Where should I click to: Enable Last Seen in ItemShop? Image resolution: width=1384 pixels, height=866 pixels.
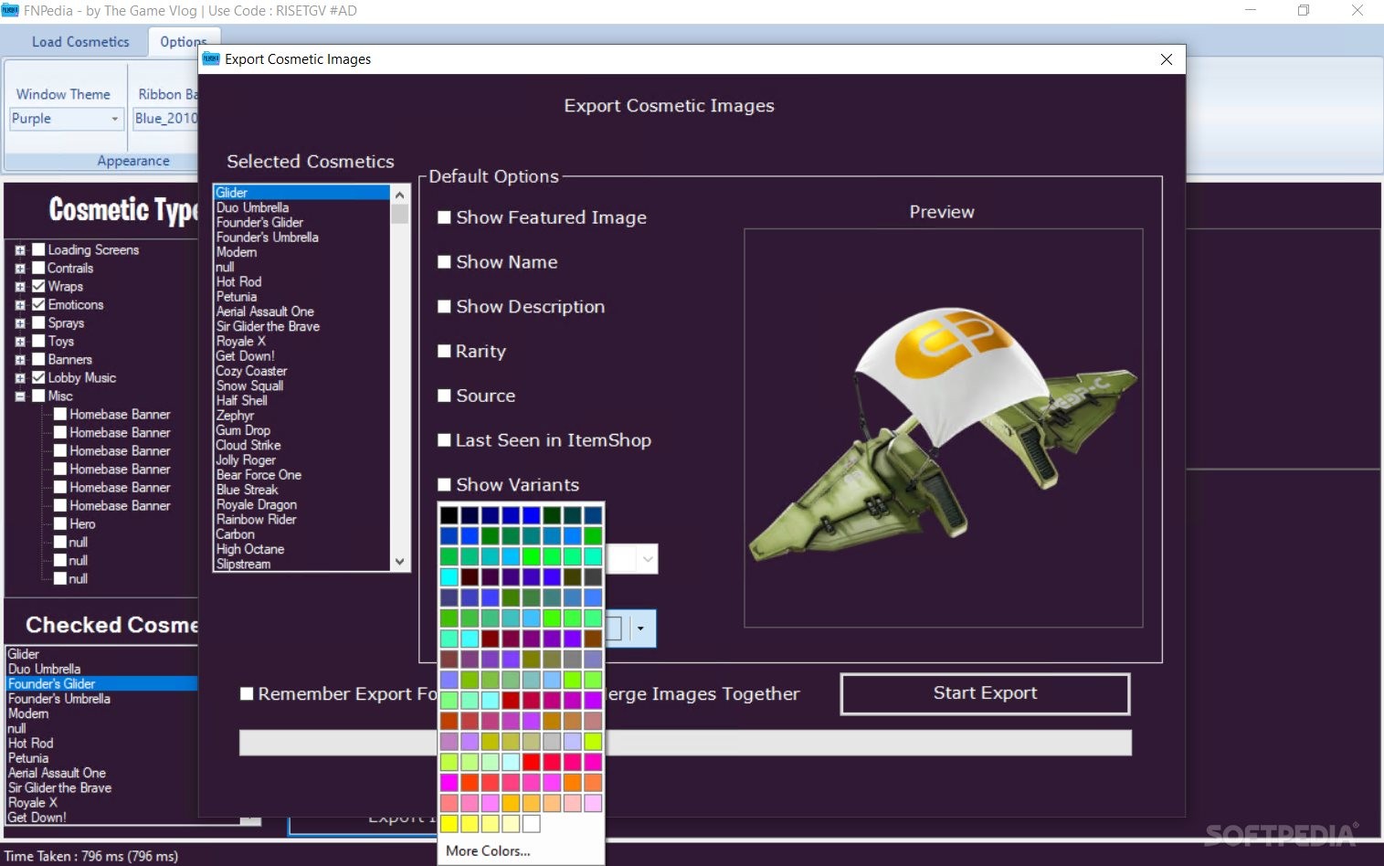[444, 440]
